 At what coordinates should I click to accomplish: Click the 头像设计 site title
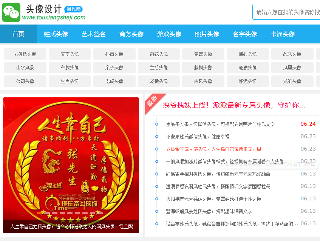point(44,9)
